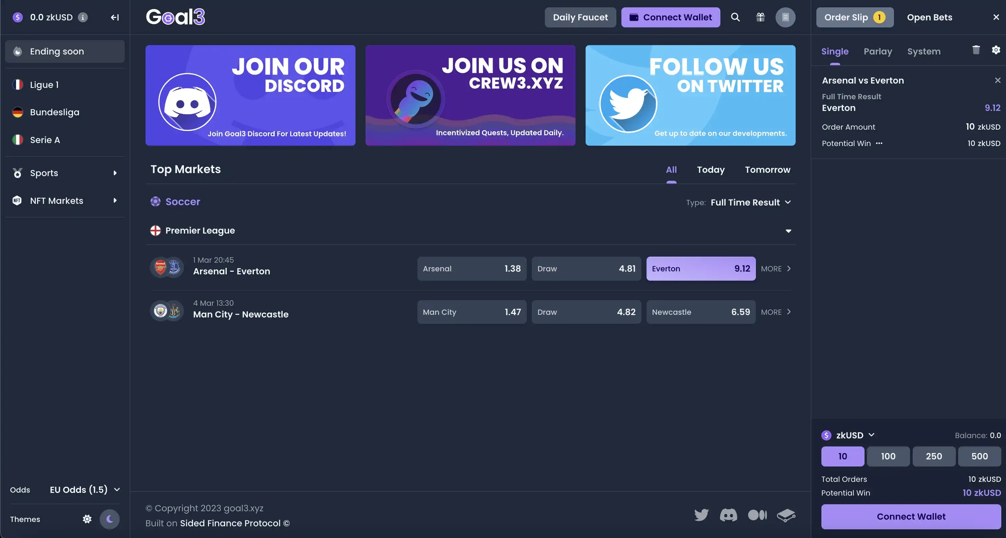Image resolution: width=1006 pixels, height=538 pixels.
Task: Edit the Order Amount 10 zkUSD field
Action: click(x=983, y=127)
